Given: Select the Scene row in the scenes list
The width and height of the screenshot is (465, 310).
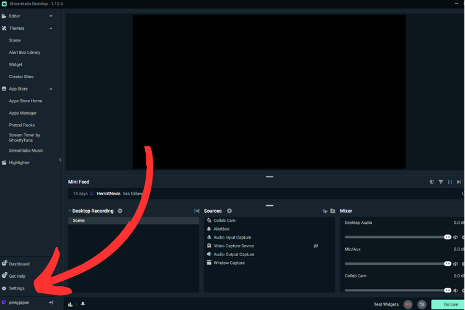Looking at the screenshot, I should (x=133, y=221).
